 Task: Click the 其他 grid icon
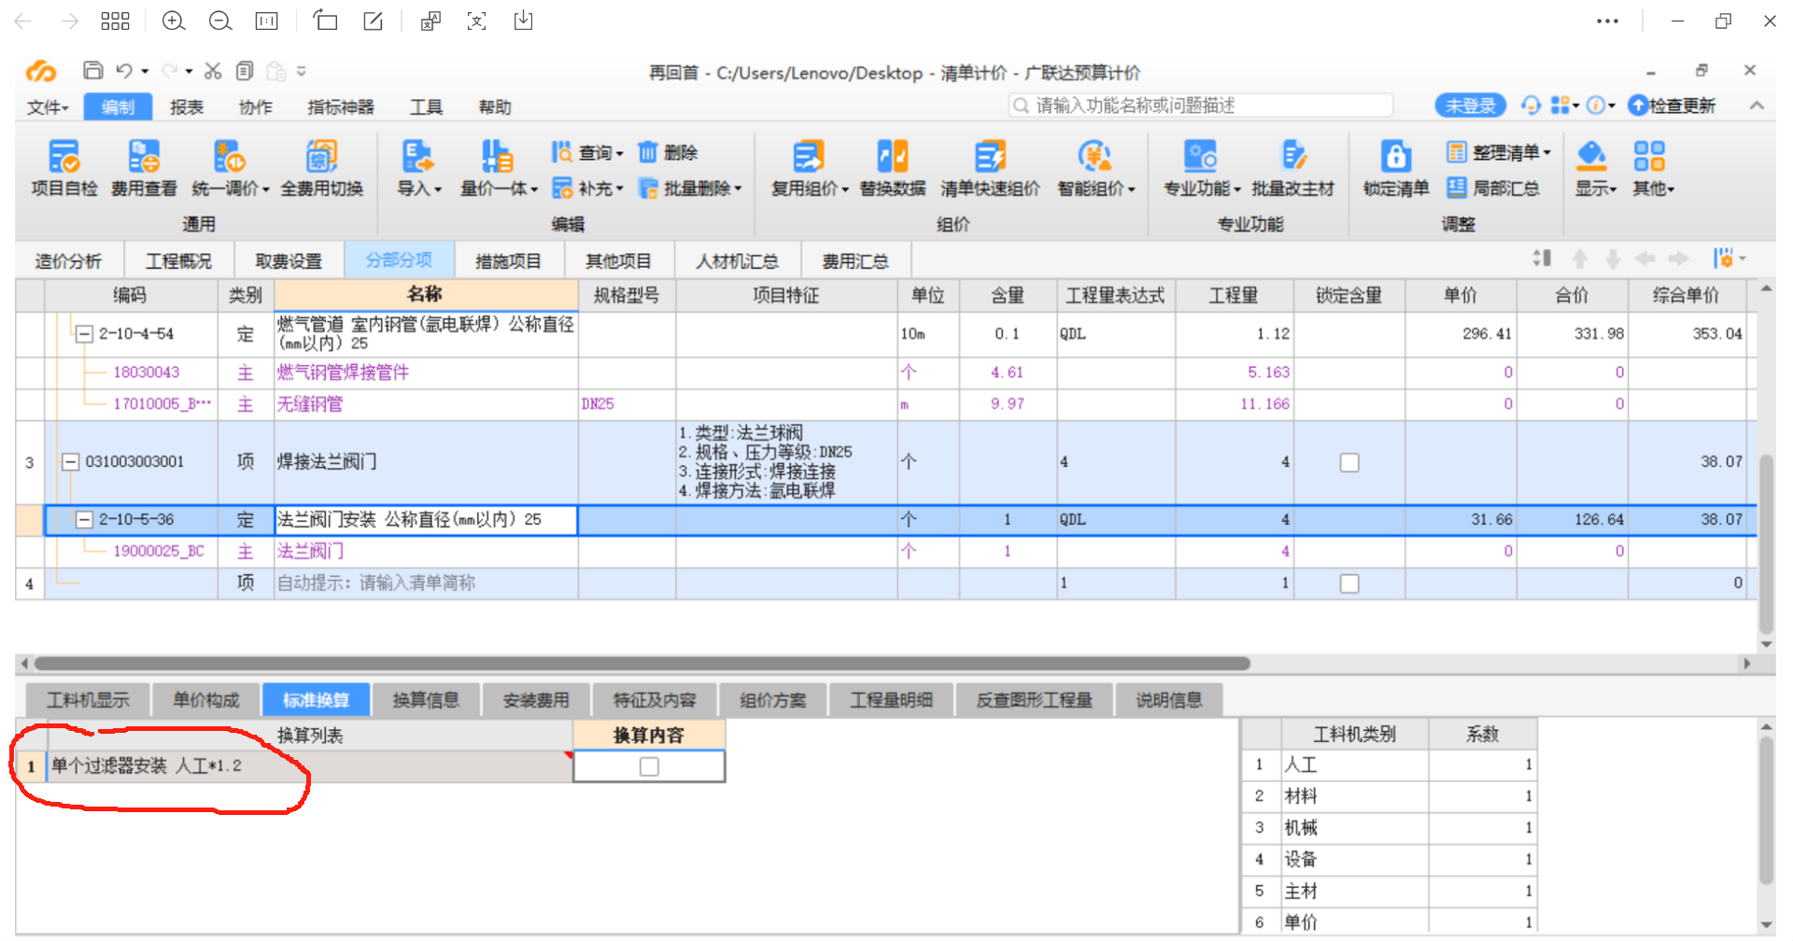(x=1649, y=157)
